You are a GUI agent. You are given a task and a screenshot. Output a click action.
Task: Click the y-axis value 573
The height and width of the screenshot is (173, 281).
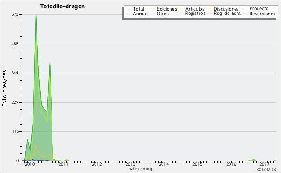(15, 14)
